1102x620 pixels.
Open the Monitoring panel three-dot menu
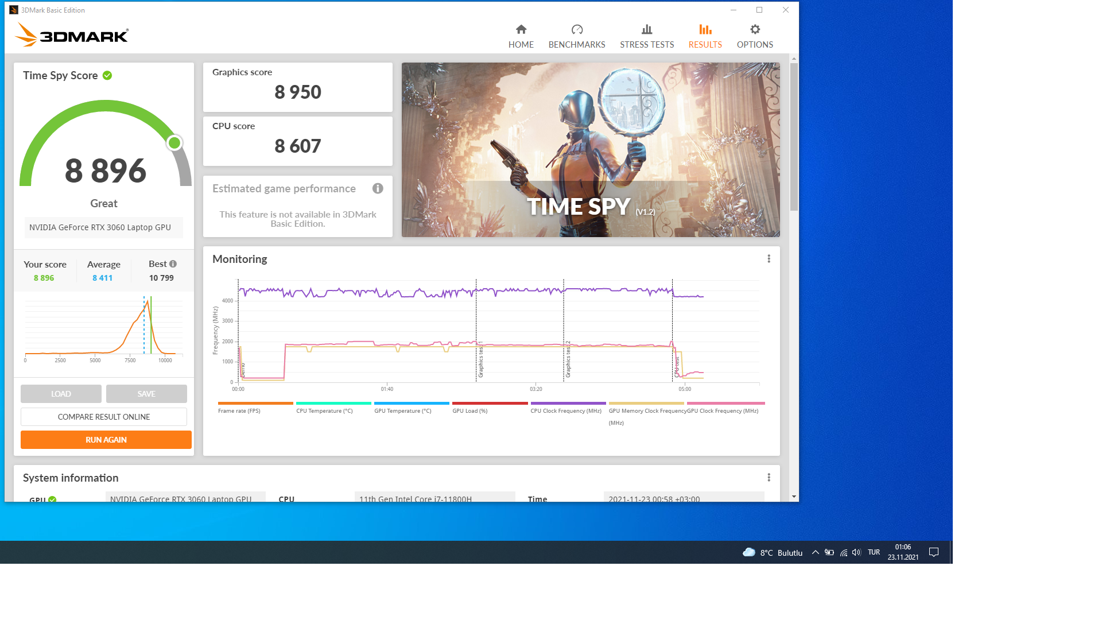click(x=769, y=259)
